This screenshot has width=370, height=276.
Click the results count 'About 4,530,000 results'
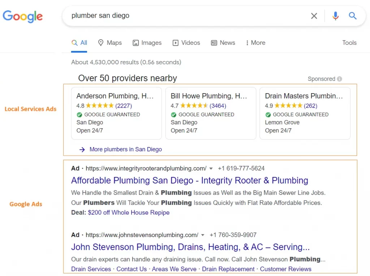coord(126,62)
